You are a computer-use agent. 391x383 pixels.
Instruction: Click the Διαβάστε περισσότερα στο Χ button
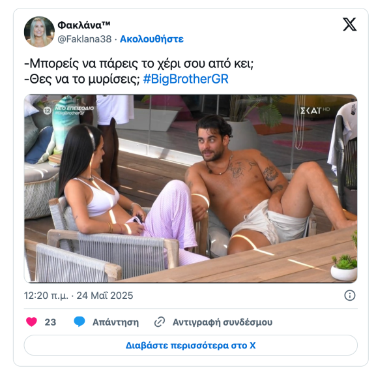191,345
